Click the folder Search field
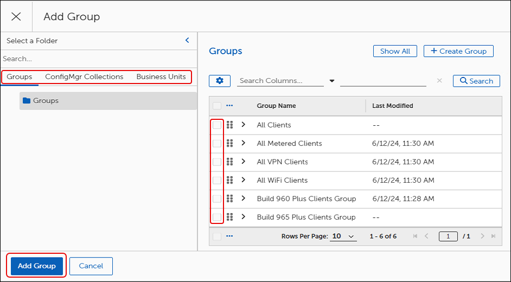 tap(99, 59)
